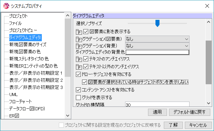Image resolution: width=214 pixels, height=131 pixels.
Task: Click the project icon beside テキスト以外のアンチエイリアス
Action: (x=79, y=67)
